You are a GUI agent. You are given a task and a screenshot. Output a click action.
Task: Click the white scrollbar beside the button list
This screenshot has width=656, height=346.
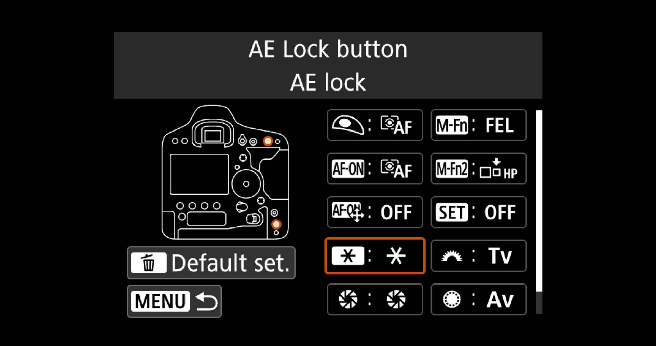click(539, 201)
